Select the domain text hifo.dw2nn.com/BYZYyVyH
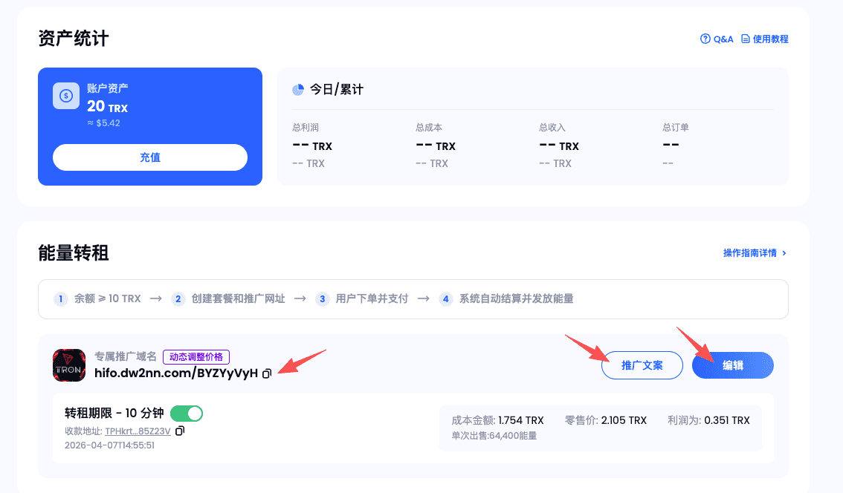843x493 pixels. point(175,373)
